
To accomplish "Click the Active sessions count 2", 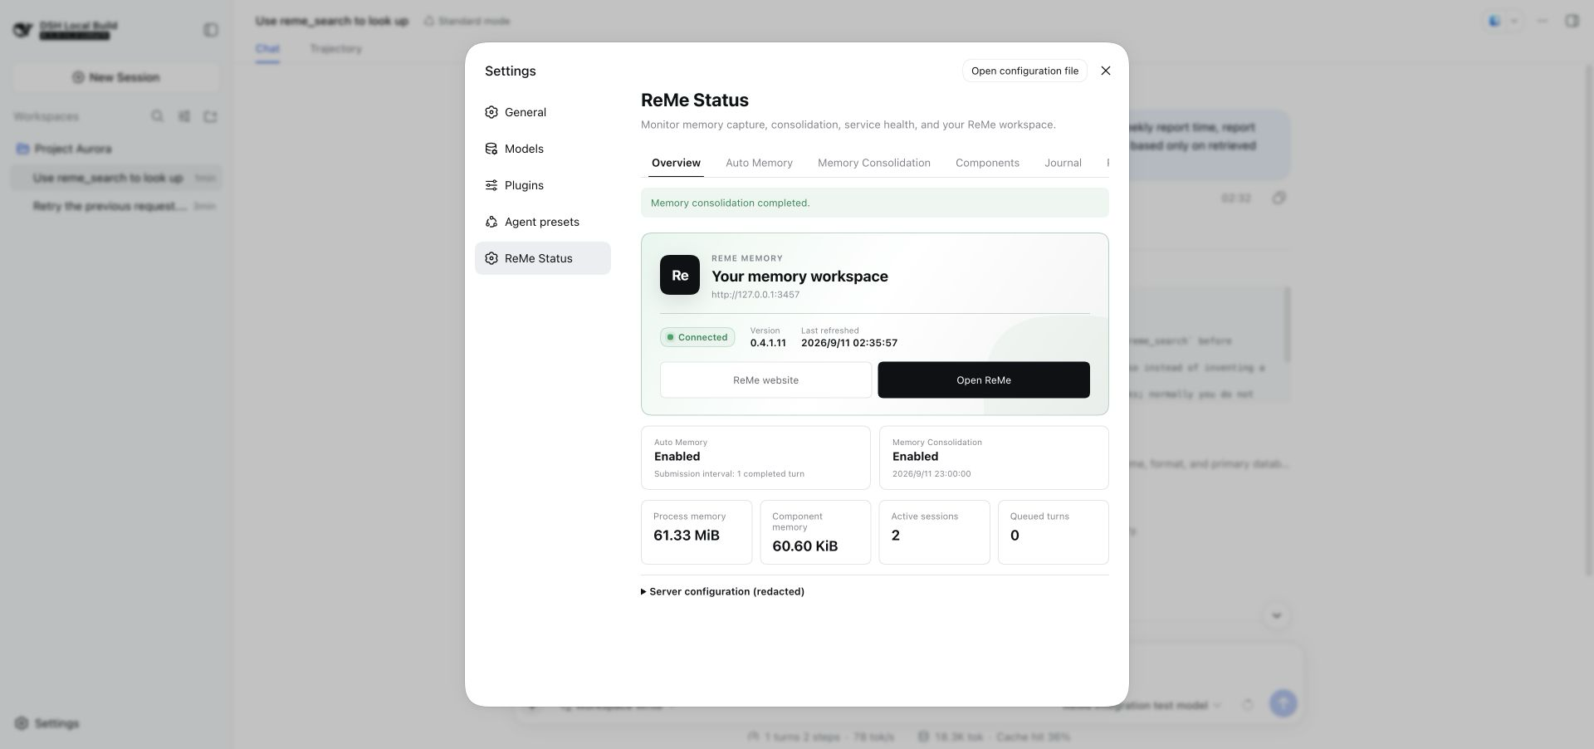I will (896, 536).
